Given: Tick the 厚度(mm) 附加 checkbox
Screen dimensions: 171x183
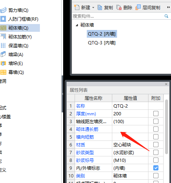Looking at the screenshot, I should 156,113.
